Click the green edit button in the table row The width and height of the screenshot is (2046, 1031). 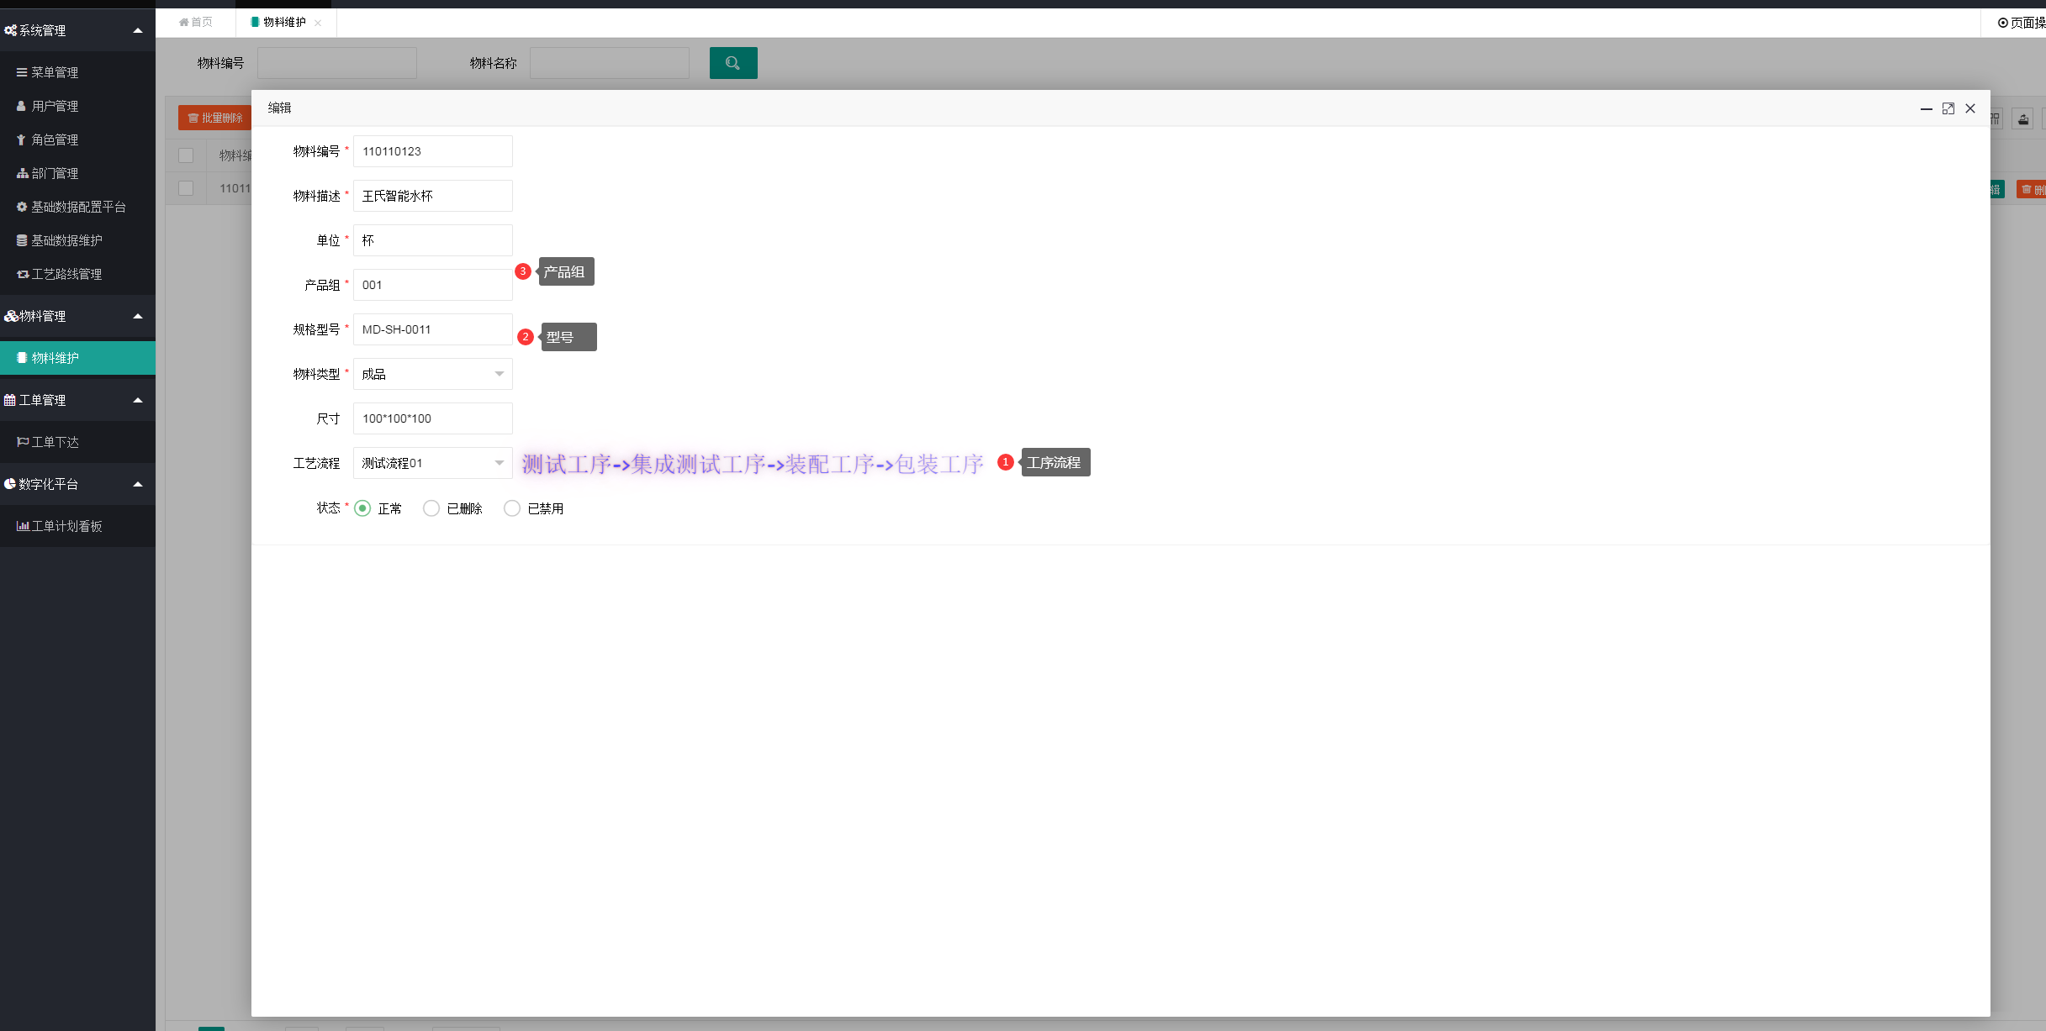(x=1996, y=189)
